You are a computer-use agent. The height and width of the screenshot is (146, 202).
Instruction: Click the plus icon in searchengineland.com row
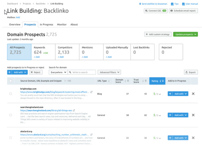170,115
